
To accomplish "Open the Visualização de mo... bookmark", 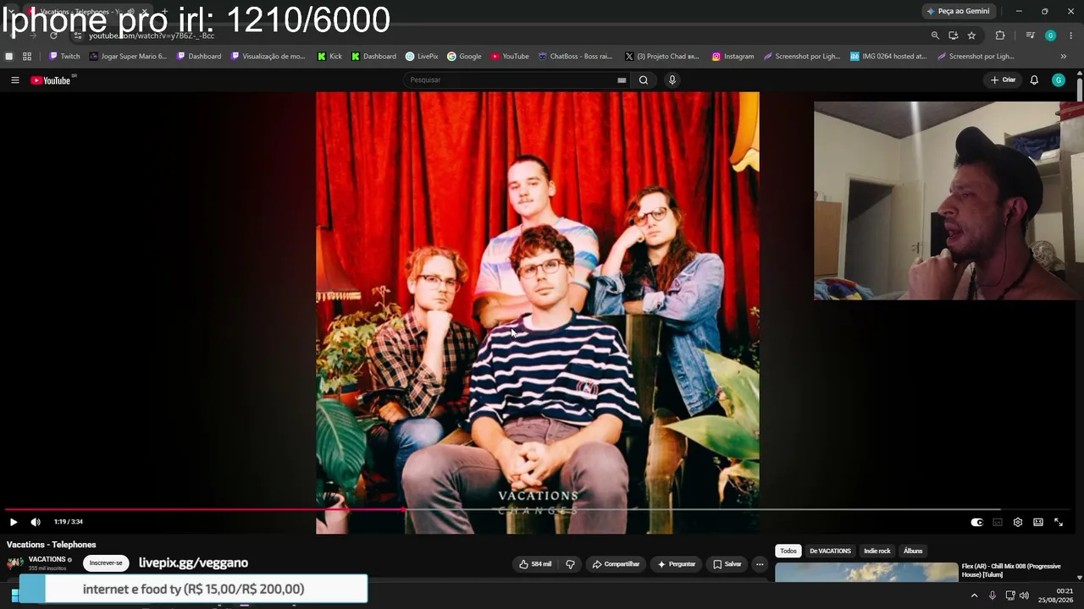I will [x=268, y=57].
